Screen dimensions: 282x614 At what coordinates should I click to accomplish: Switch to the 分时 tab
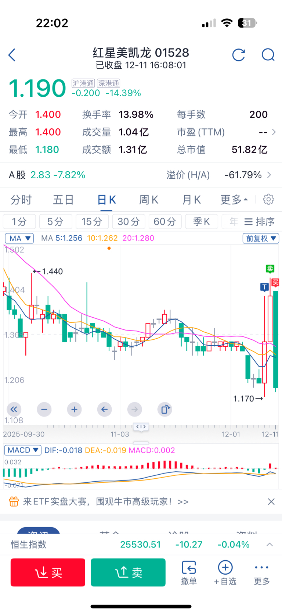(21, 200)
